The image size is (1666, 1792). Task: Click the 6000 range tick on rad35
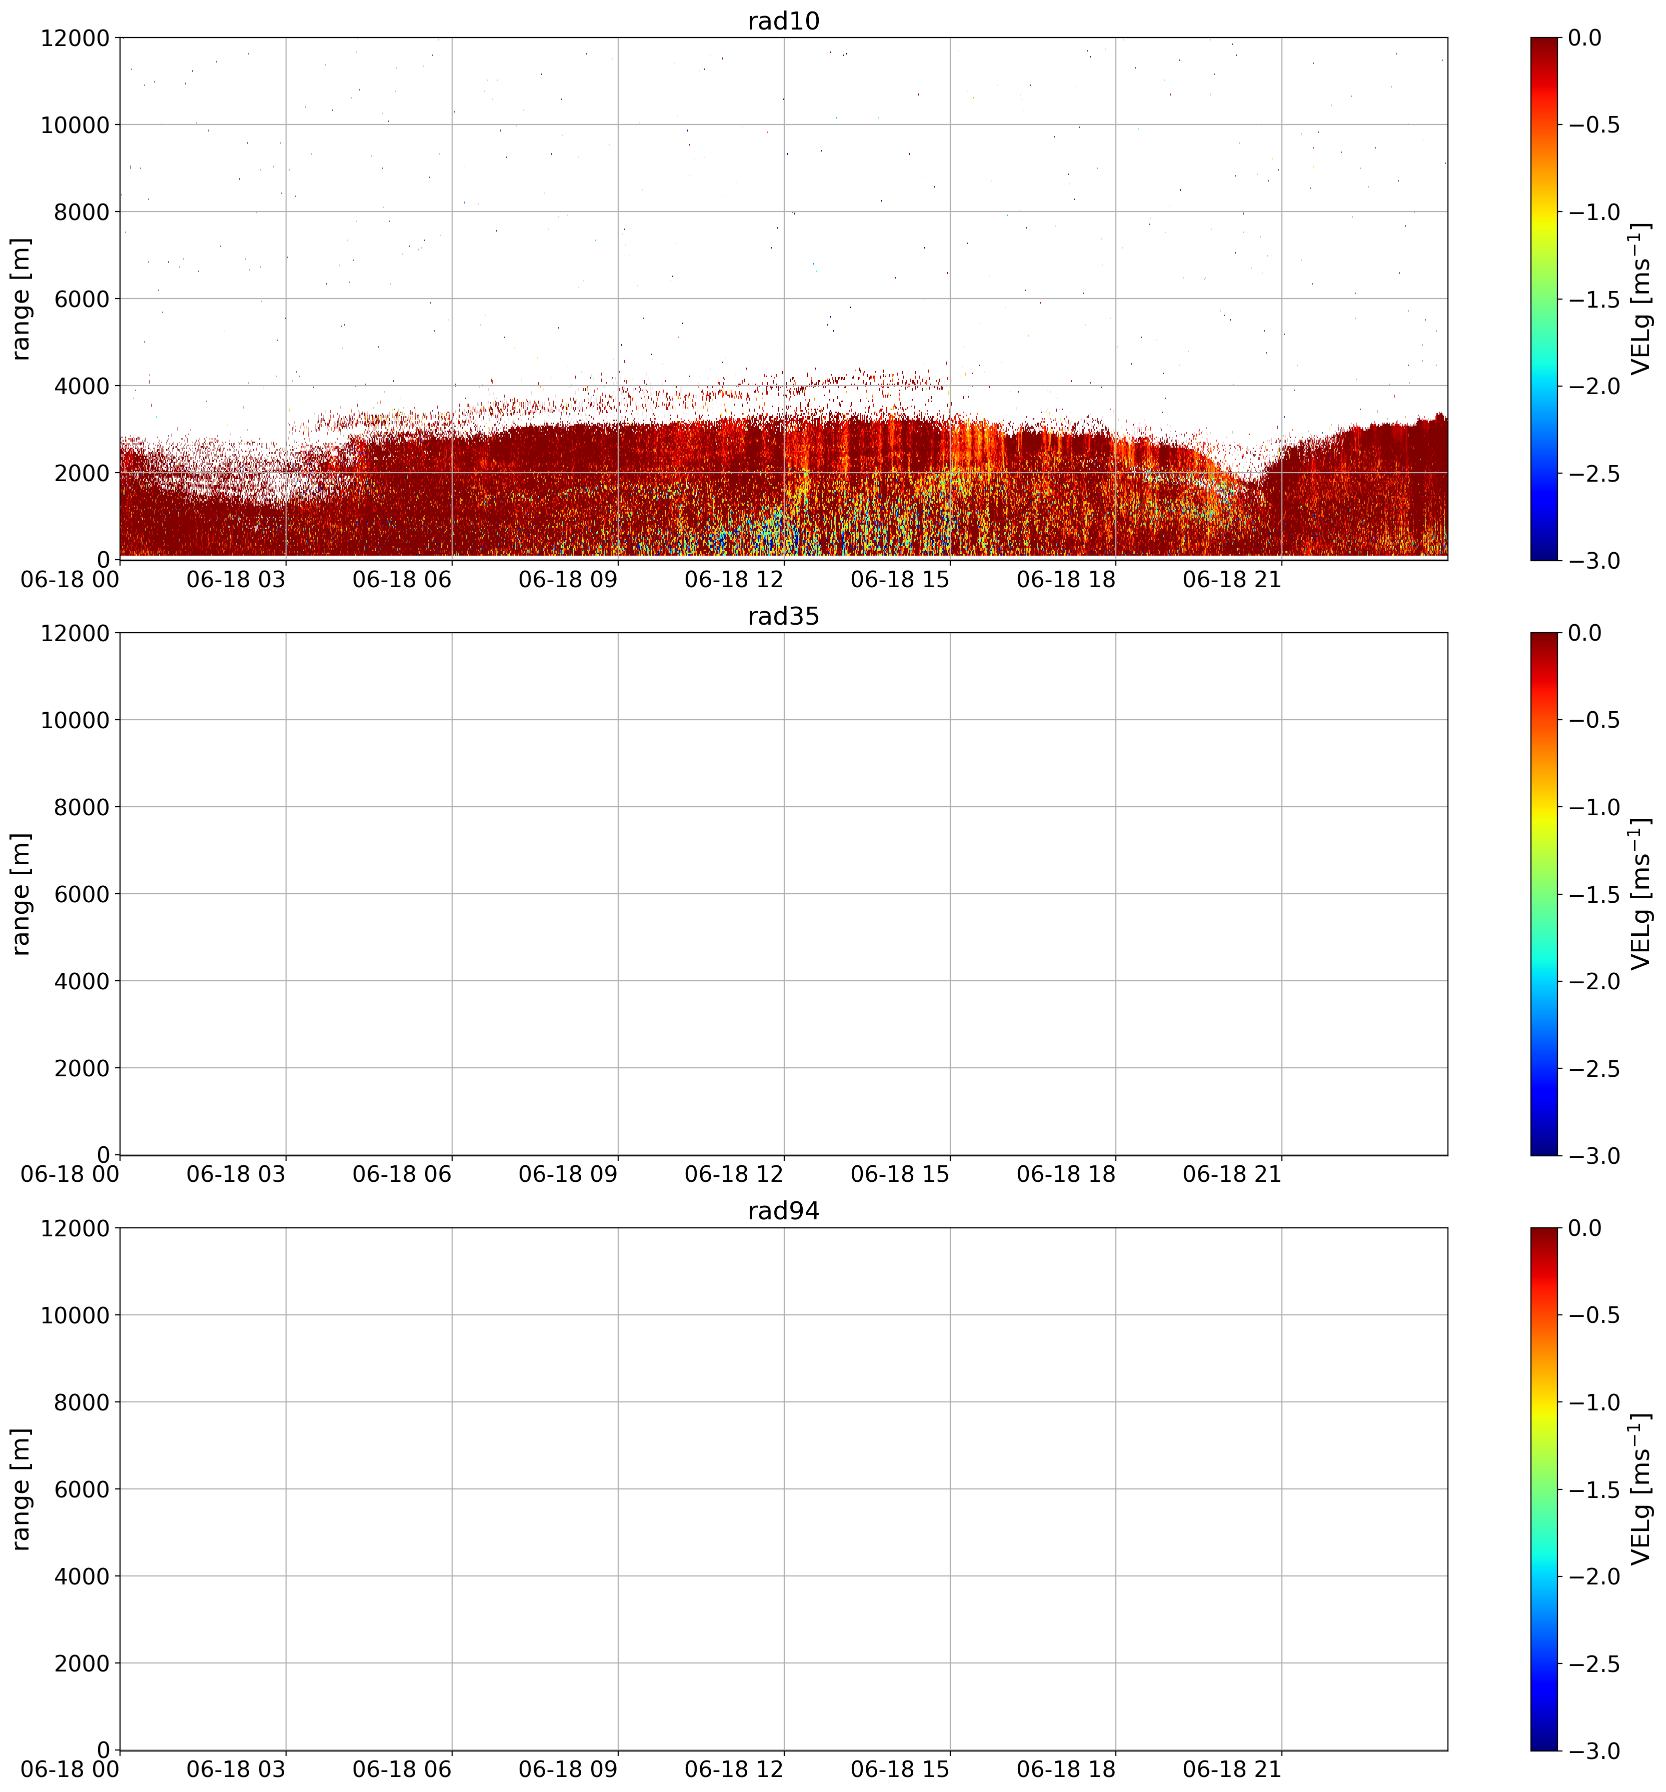(x=81, y=894)
